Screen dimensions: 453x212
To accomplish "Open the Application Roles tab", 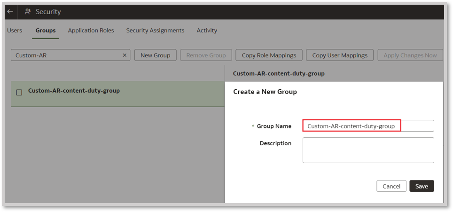I will pyautogui.click(x=91, y=31).
